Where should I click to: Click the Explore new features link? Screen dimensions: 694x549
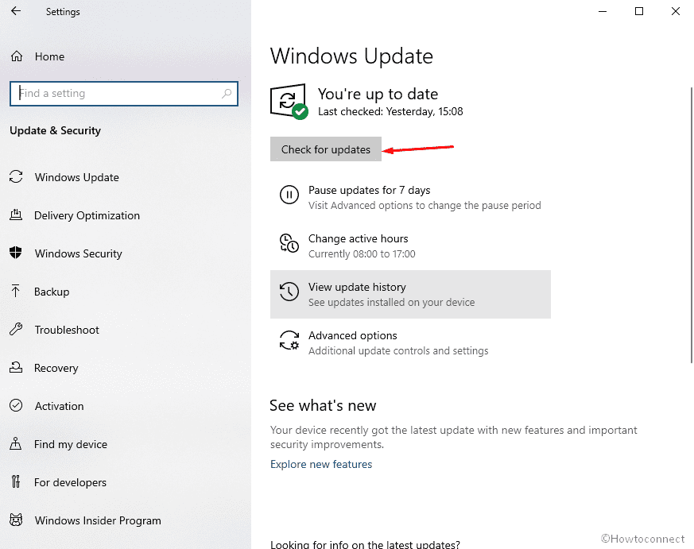click(321, 464)
